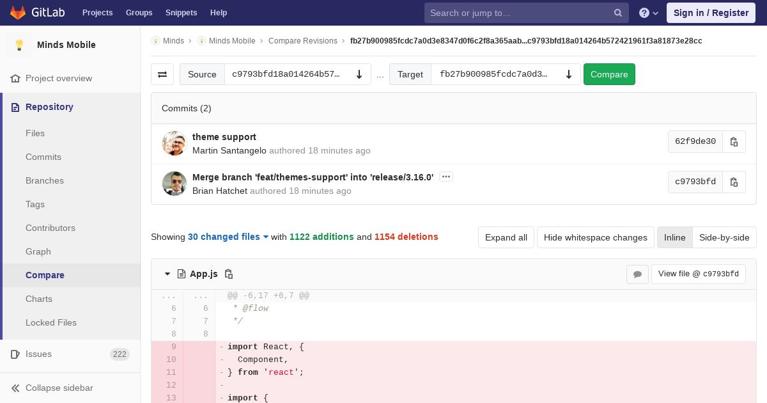Viewport: 767px width, 403px height.
Task: Open the Snippets menu
Action: pos(182,13)
